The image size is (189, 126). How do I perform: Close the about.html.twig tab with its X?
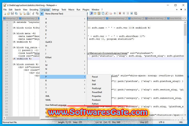point(35,18)
